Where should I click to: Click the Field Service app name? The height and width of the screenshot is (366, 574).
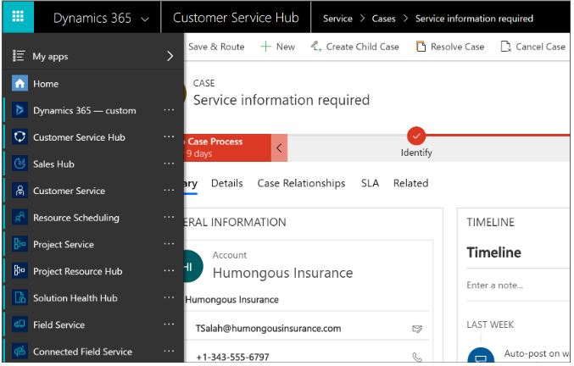[59, 324]
